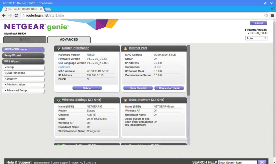The height and width of the screenshot is (164, 276).
Task: Click the green checkmark icon beside Router Information
Action: click(x=59, y=48)
